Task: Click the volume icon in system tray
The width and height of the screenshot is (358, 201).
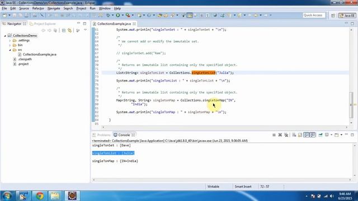Action: 332,196
